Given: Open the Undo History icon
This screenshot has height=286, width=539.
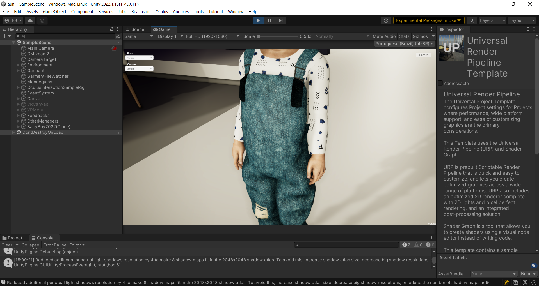Looking at the screenshot, I should pos(386,20).
